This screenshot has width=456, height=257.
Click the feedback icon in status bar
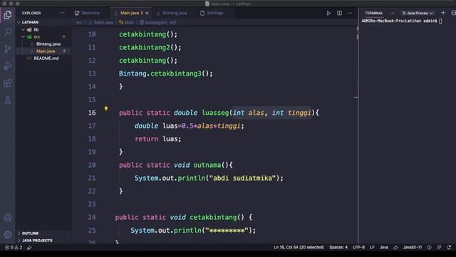click(x=439, y=248)
